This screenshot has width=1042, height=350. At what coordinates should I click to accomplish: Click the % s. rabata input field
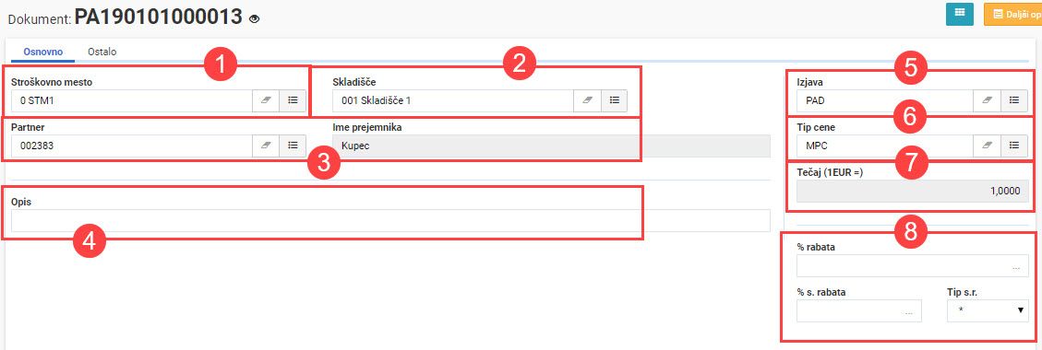point(859,310)
